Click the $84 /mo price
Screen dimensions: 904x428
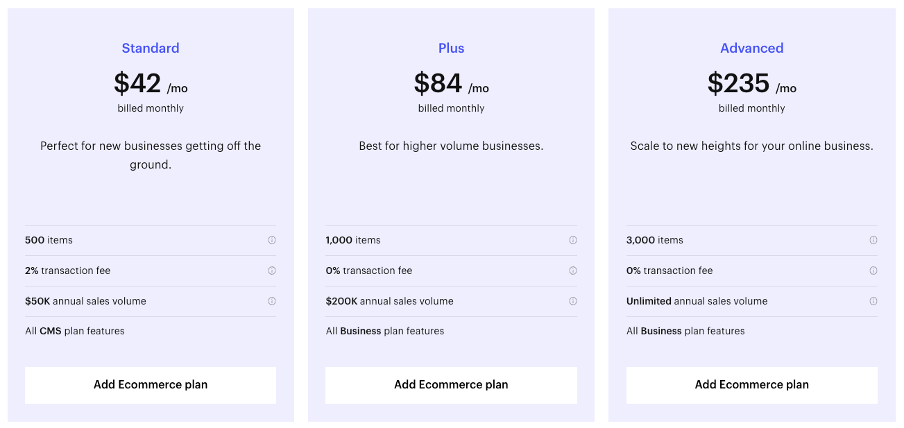[x=451, y=84]
